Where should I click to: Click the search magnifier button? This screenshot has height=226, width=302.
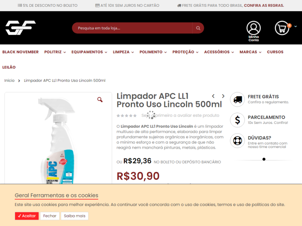198,28
